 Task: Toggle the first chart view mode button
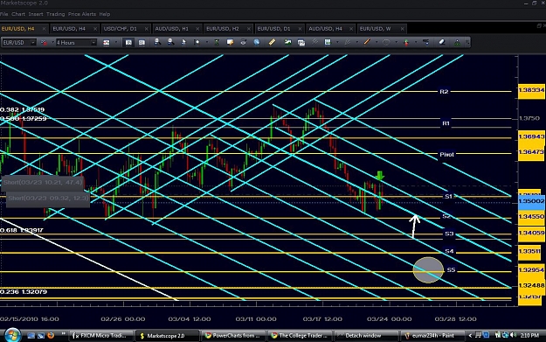pos(128,42)
